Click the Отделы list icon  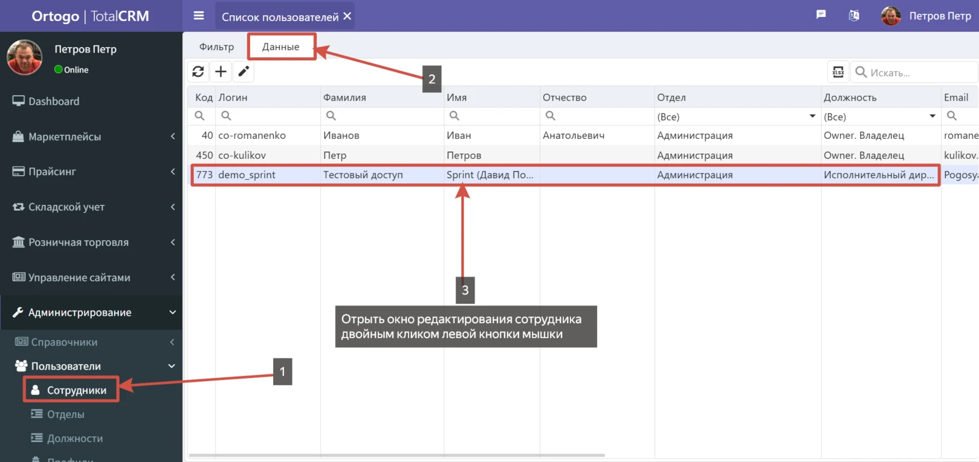pyautogui.click(x=37, y=414)
